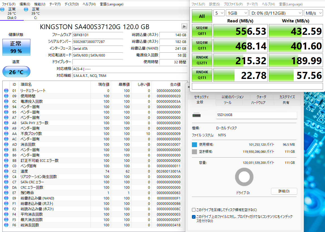The height and width of the screenshot is (232, 325).
Task: Click the drive icon beside SSD120GB name
Action: point(196,115)
